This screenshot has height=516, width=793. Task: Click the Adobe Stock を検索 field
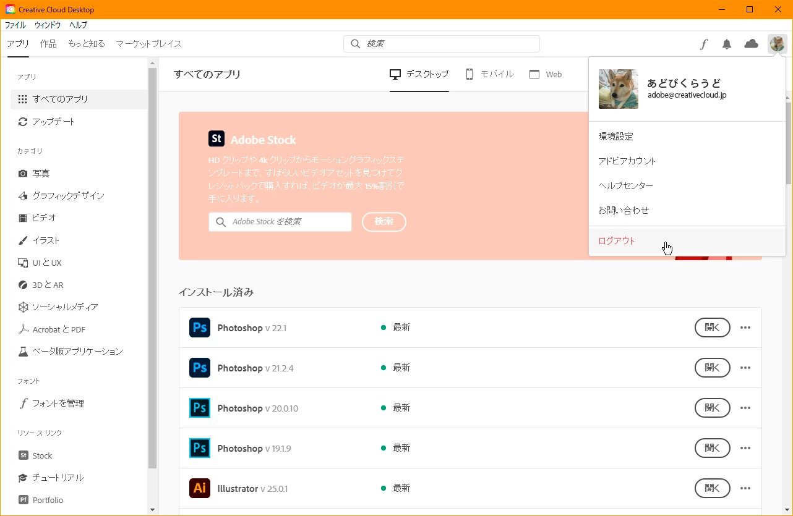pyautogui.click(x=280, y=222)
